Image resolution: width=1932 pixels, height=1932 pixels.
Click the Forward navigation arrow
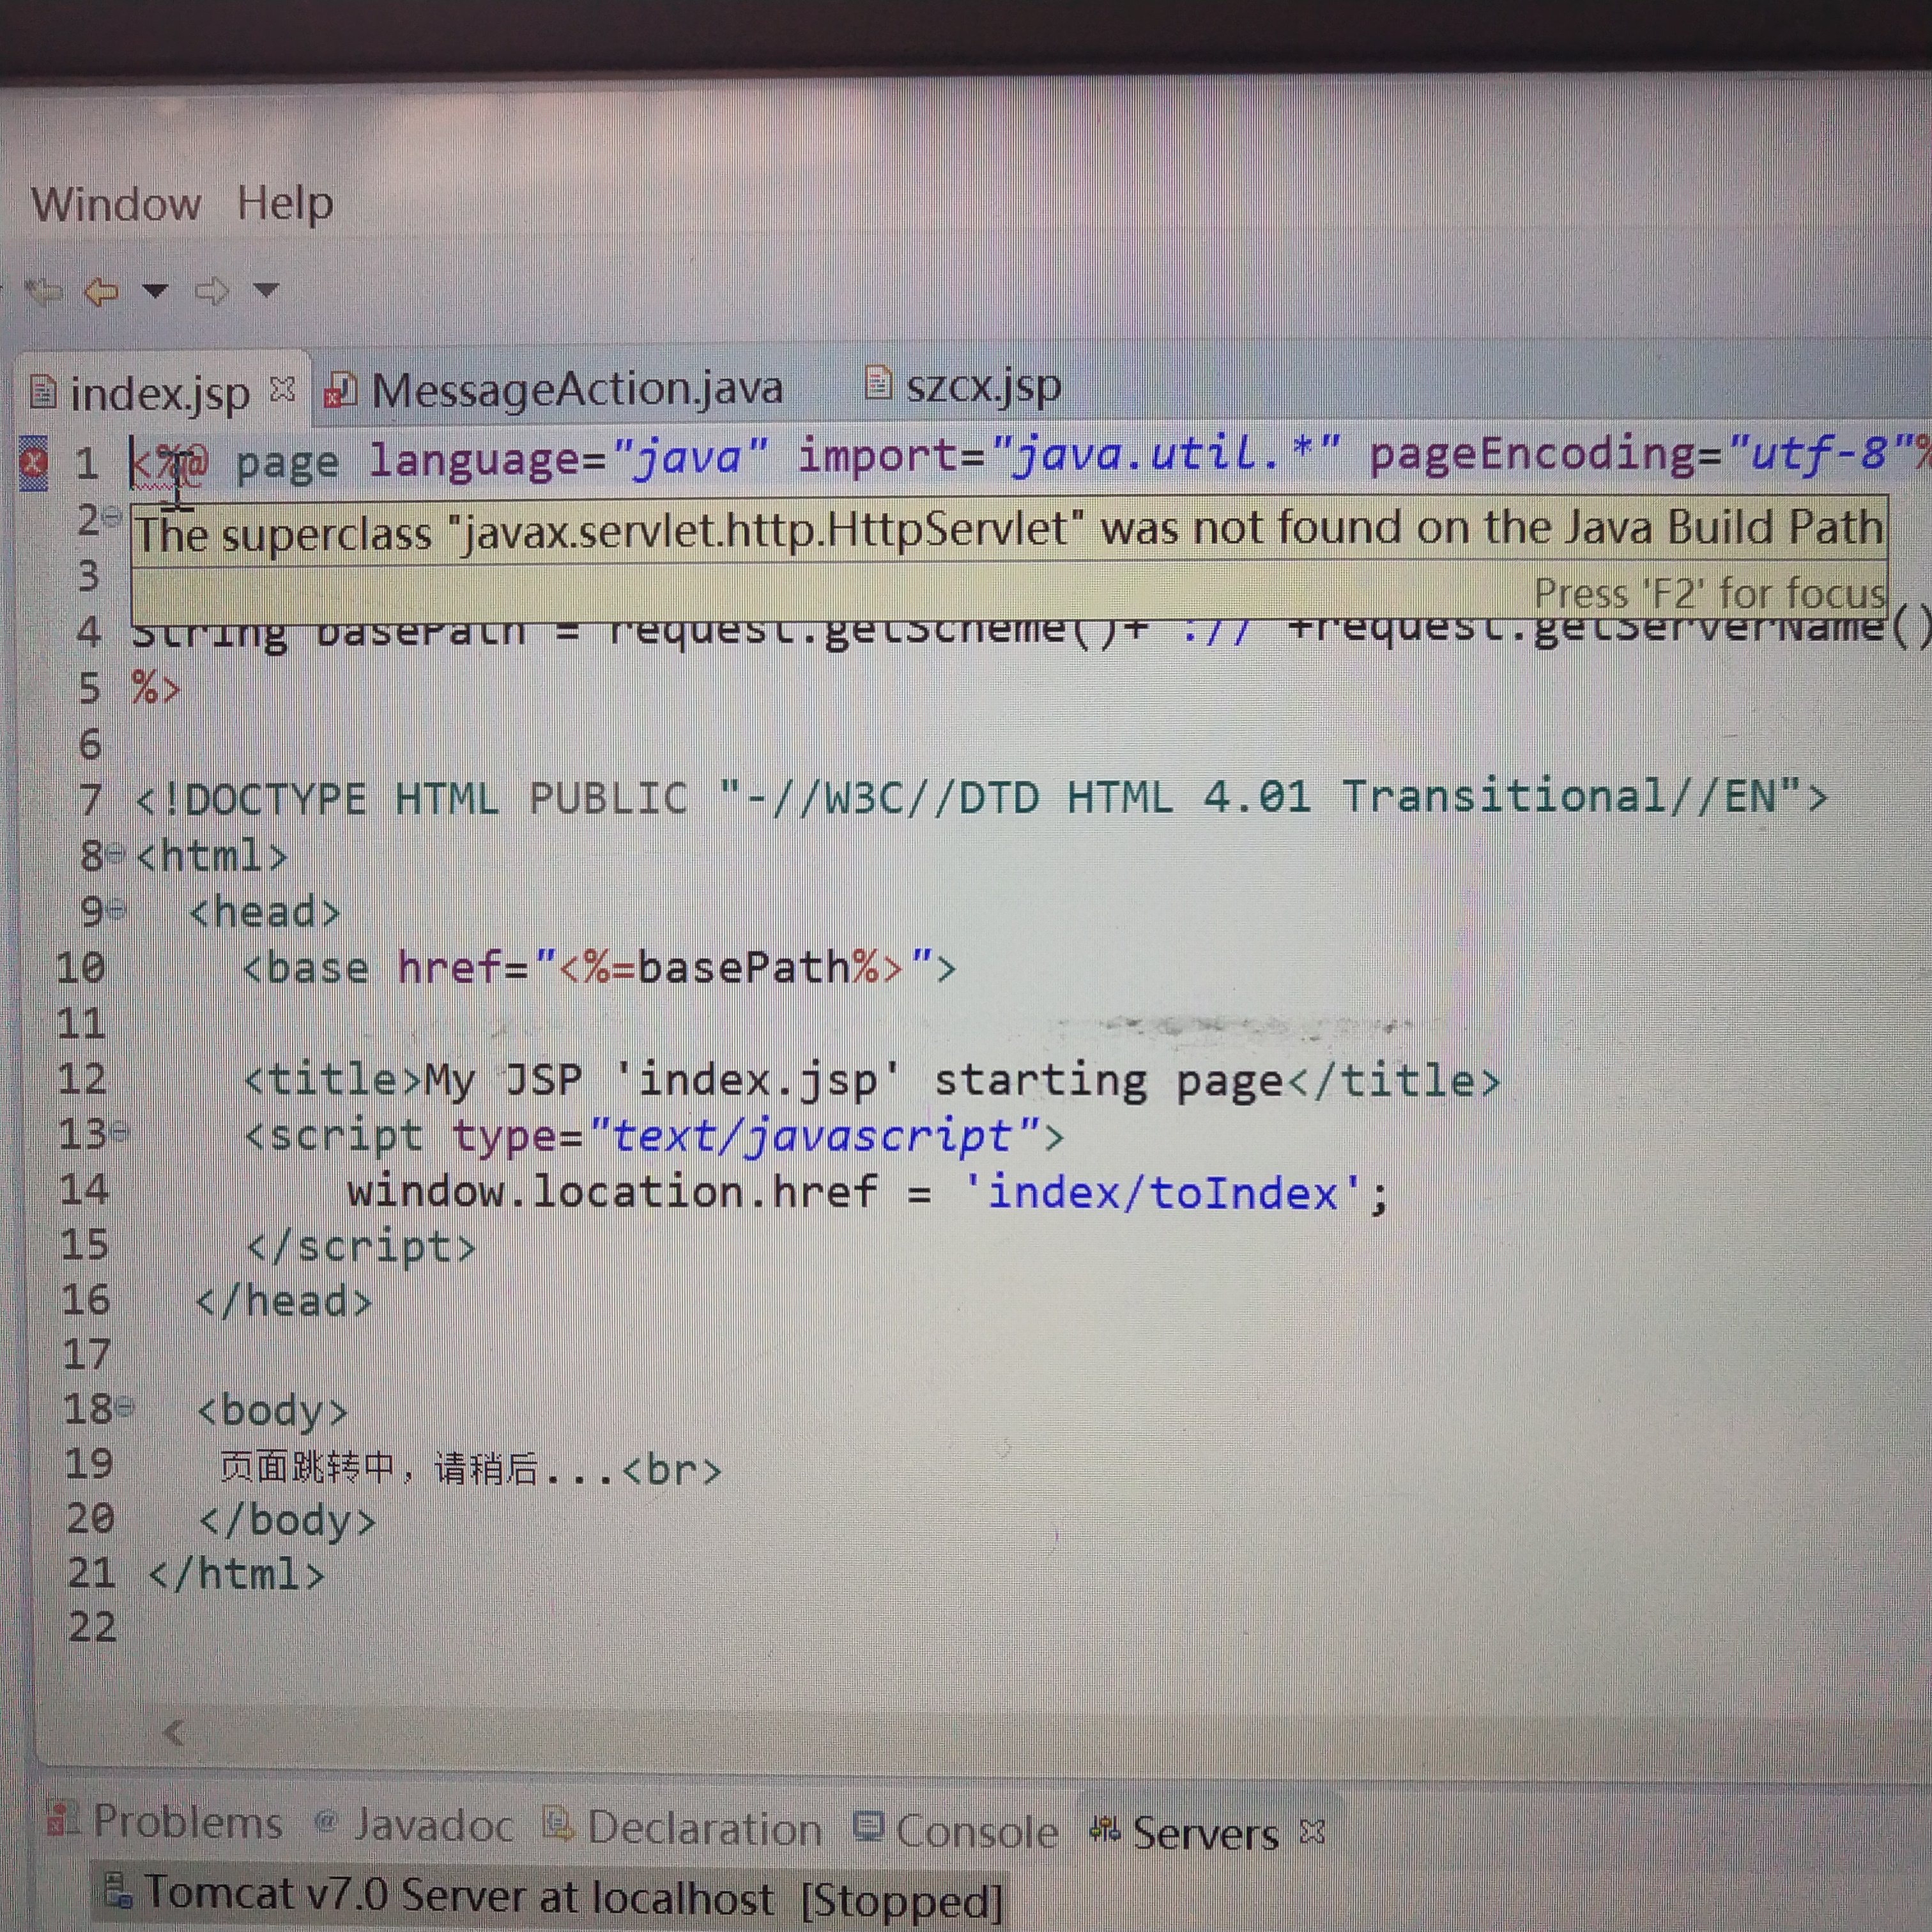click(211, 291)
